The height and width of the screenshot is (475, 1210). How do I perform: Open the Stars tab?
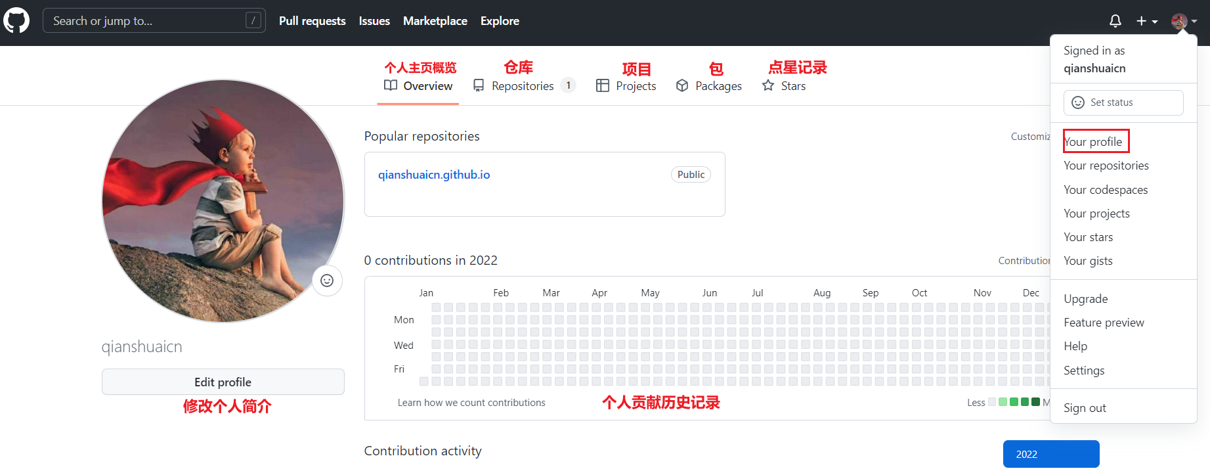click(x=784, y=86)
